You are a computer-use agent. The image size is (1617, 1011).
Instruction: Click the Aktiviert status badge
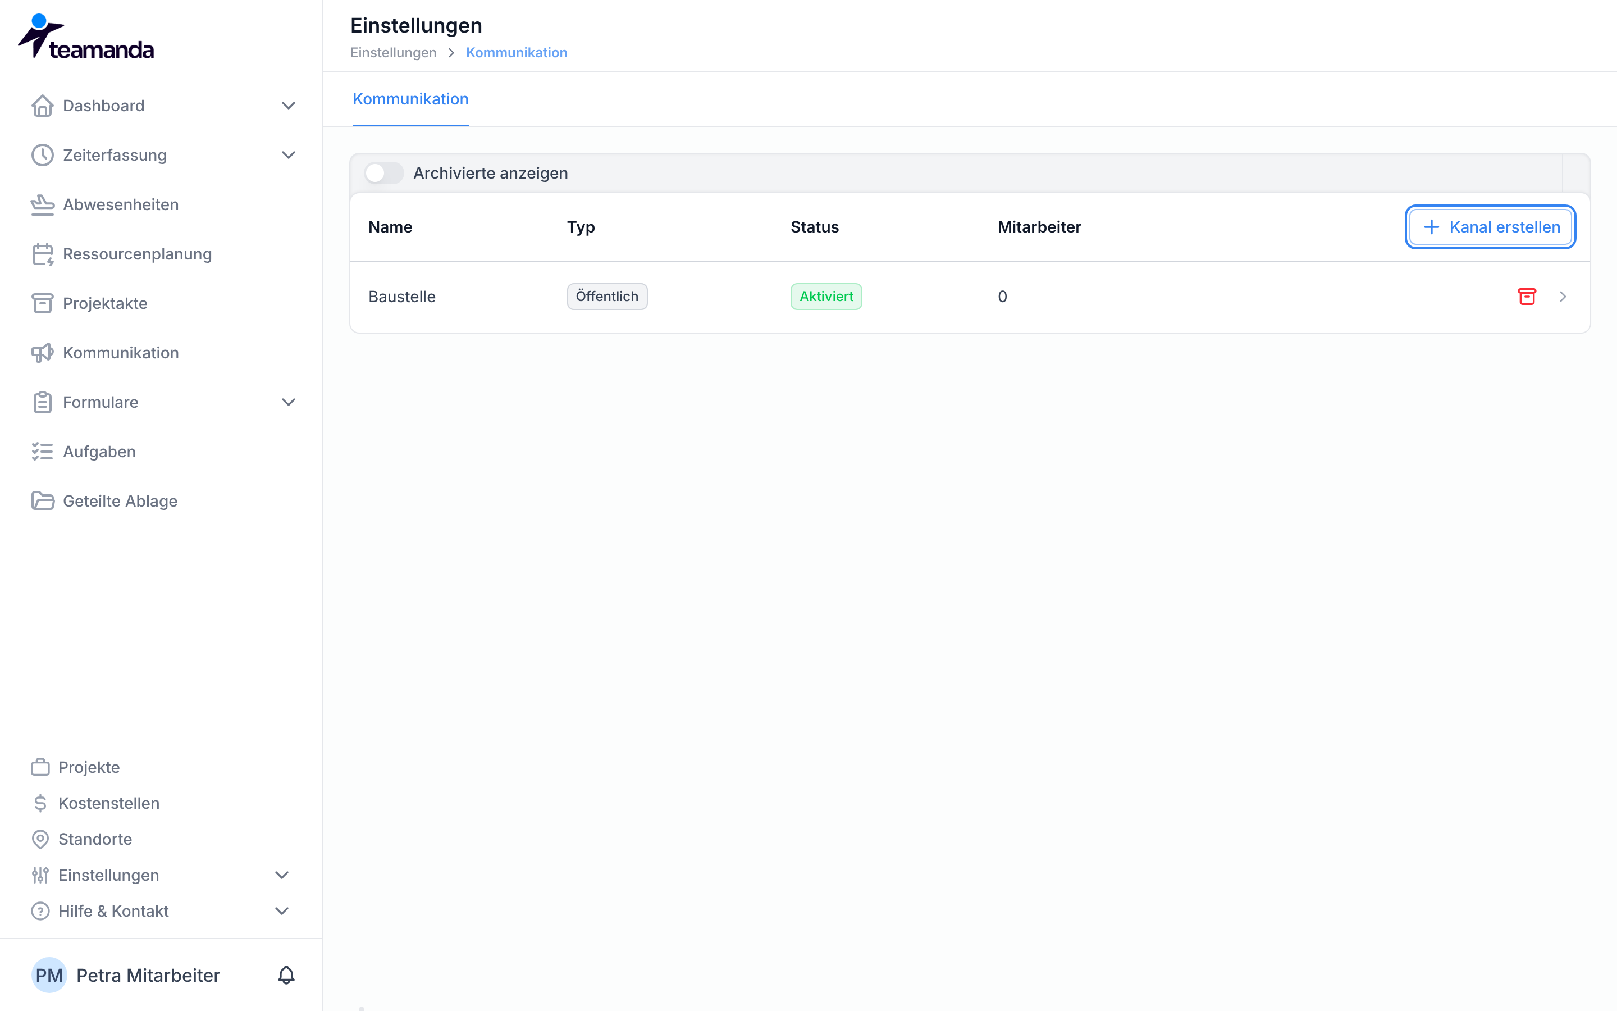tap(826, 296)
